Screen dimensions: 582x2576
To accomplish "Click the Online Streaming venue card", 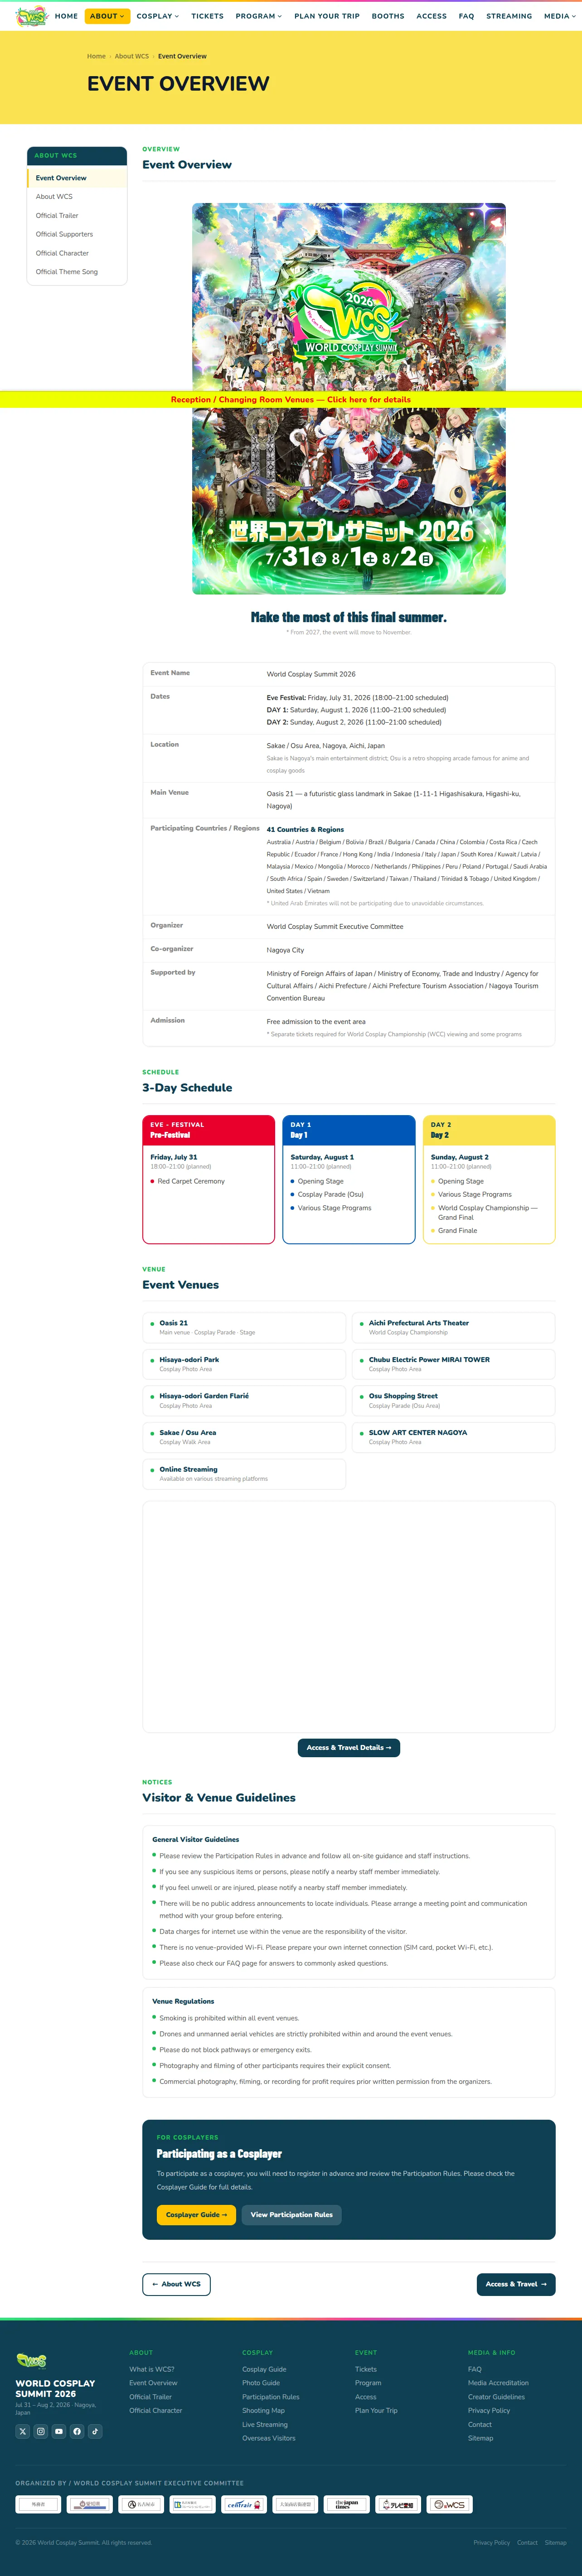I will tap(244, 1473).
